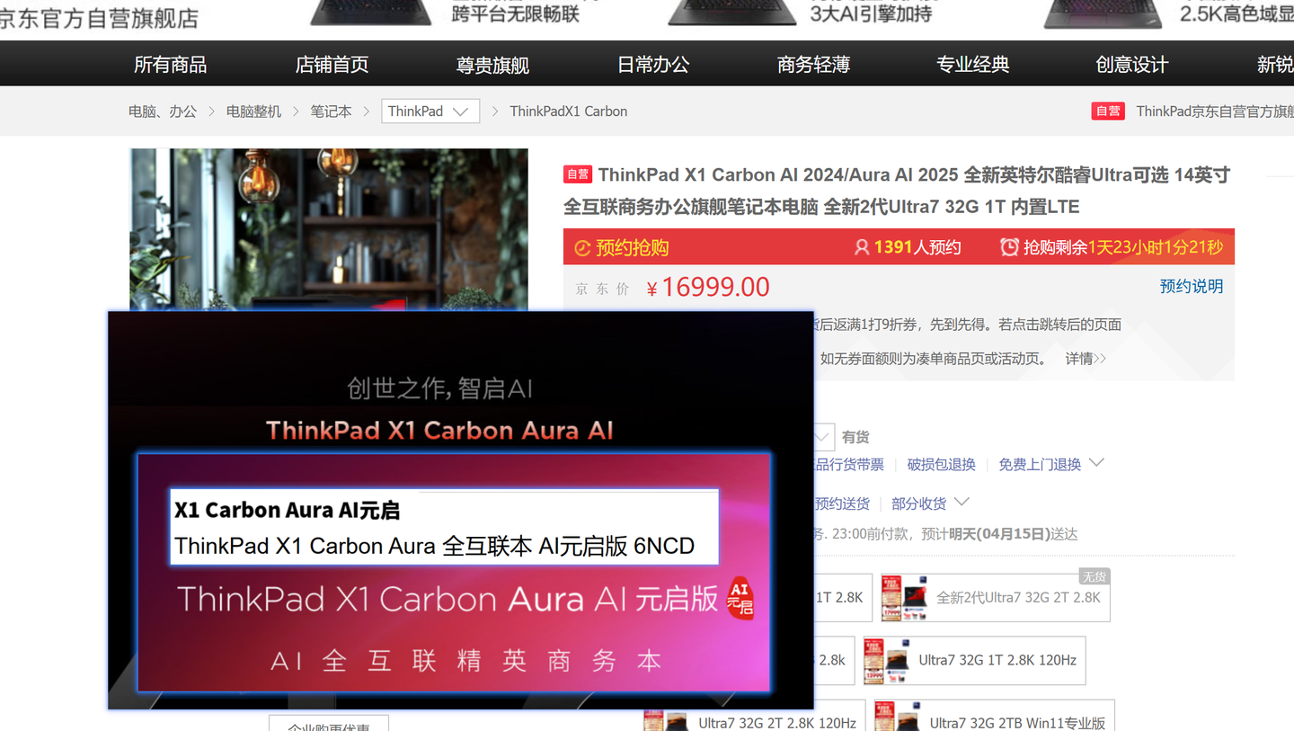The height and width of the screenshot is (731, 1294).
Task: Click the 破损包退换 service link
Action: [941, 465]
